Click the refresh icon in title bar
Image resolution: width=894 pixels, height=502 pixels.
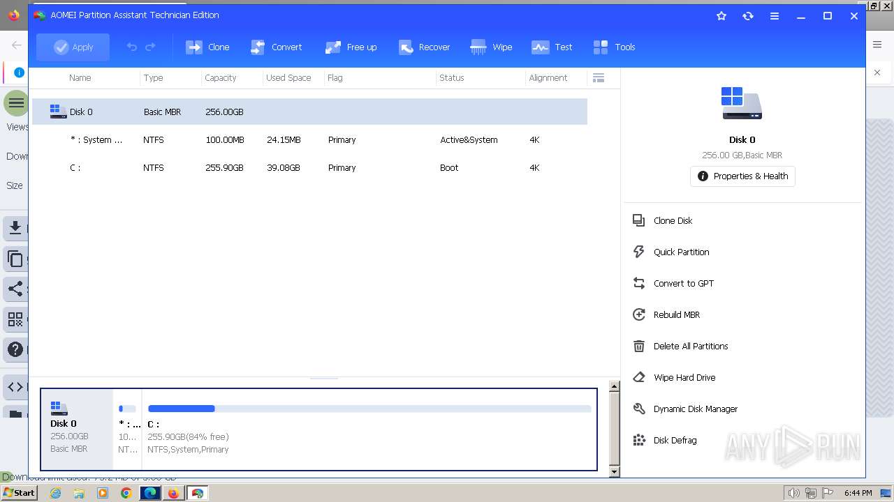pyautogui.click(x=748, y=16)
